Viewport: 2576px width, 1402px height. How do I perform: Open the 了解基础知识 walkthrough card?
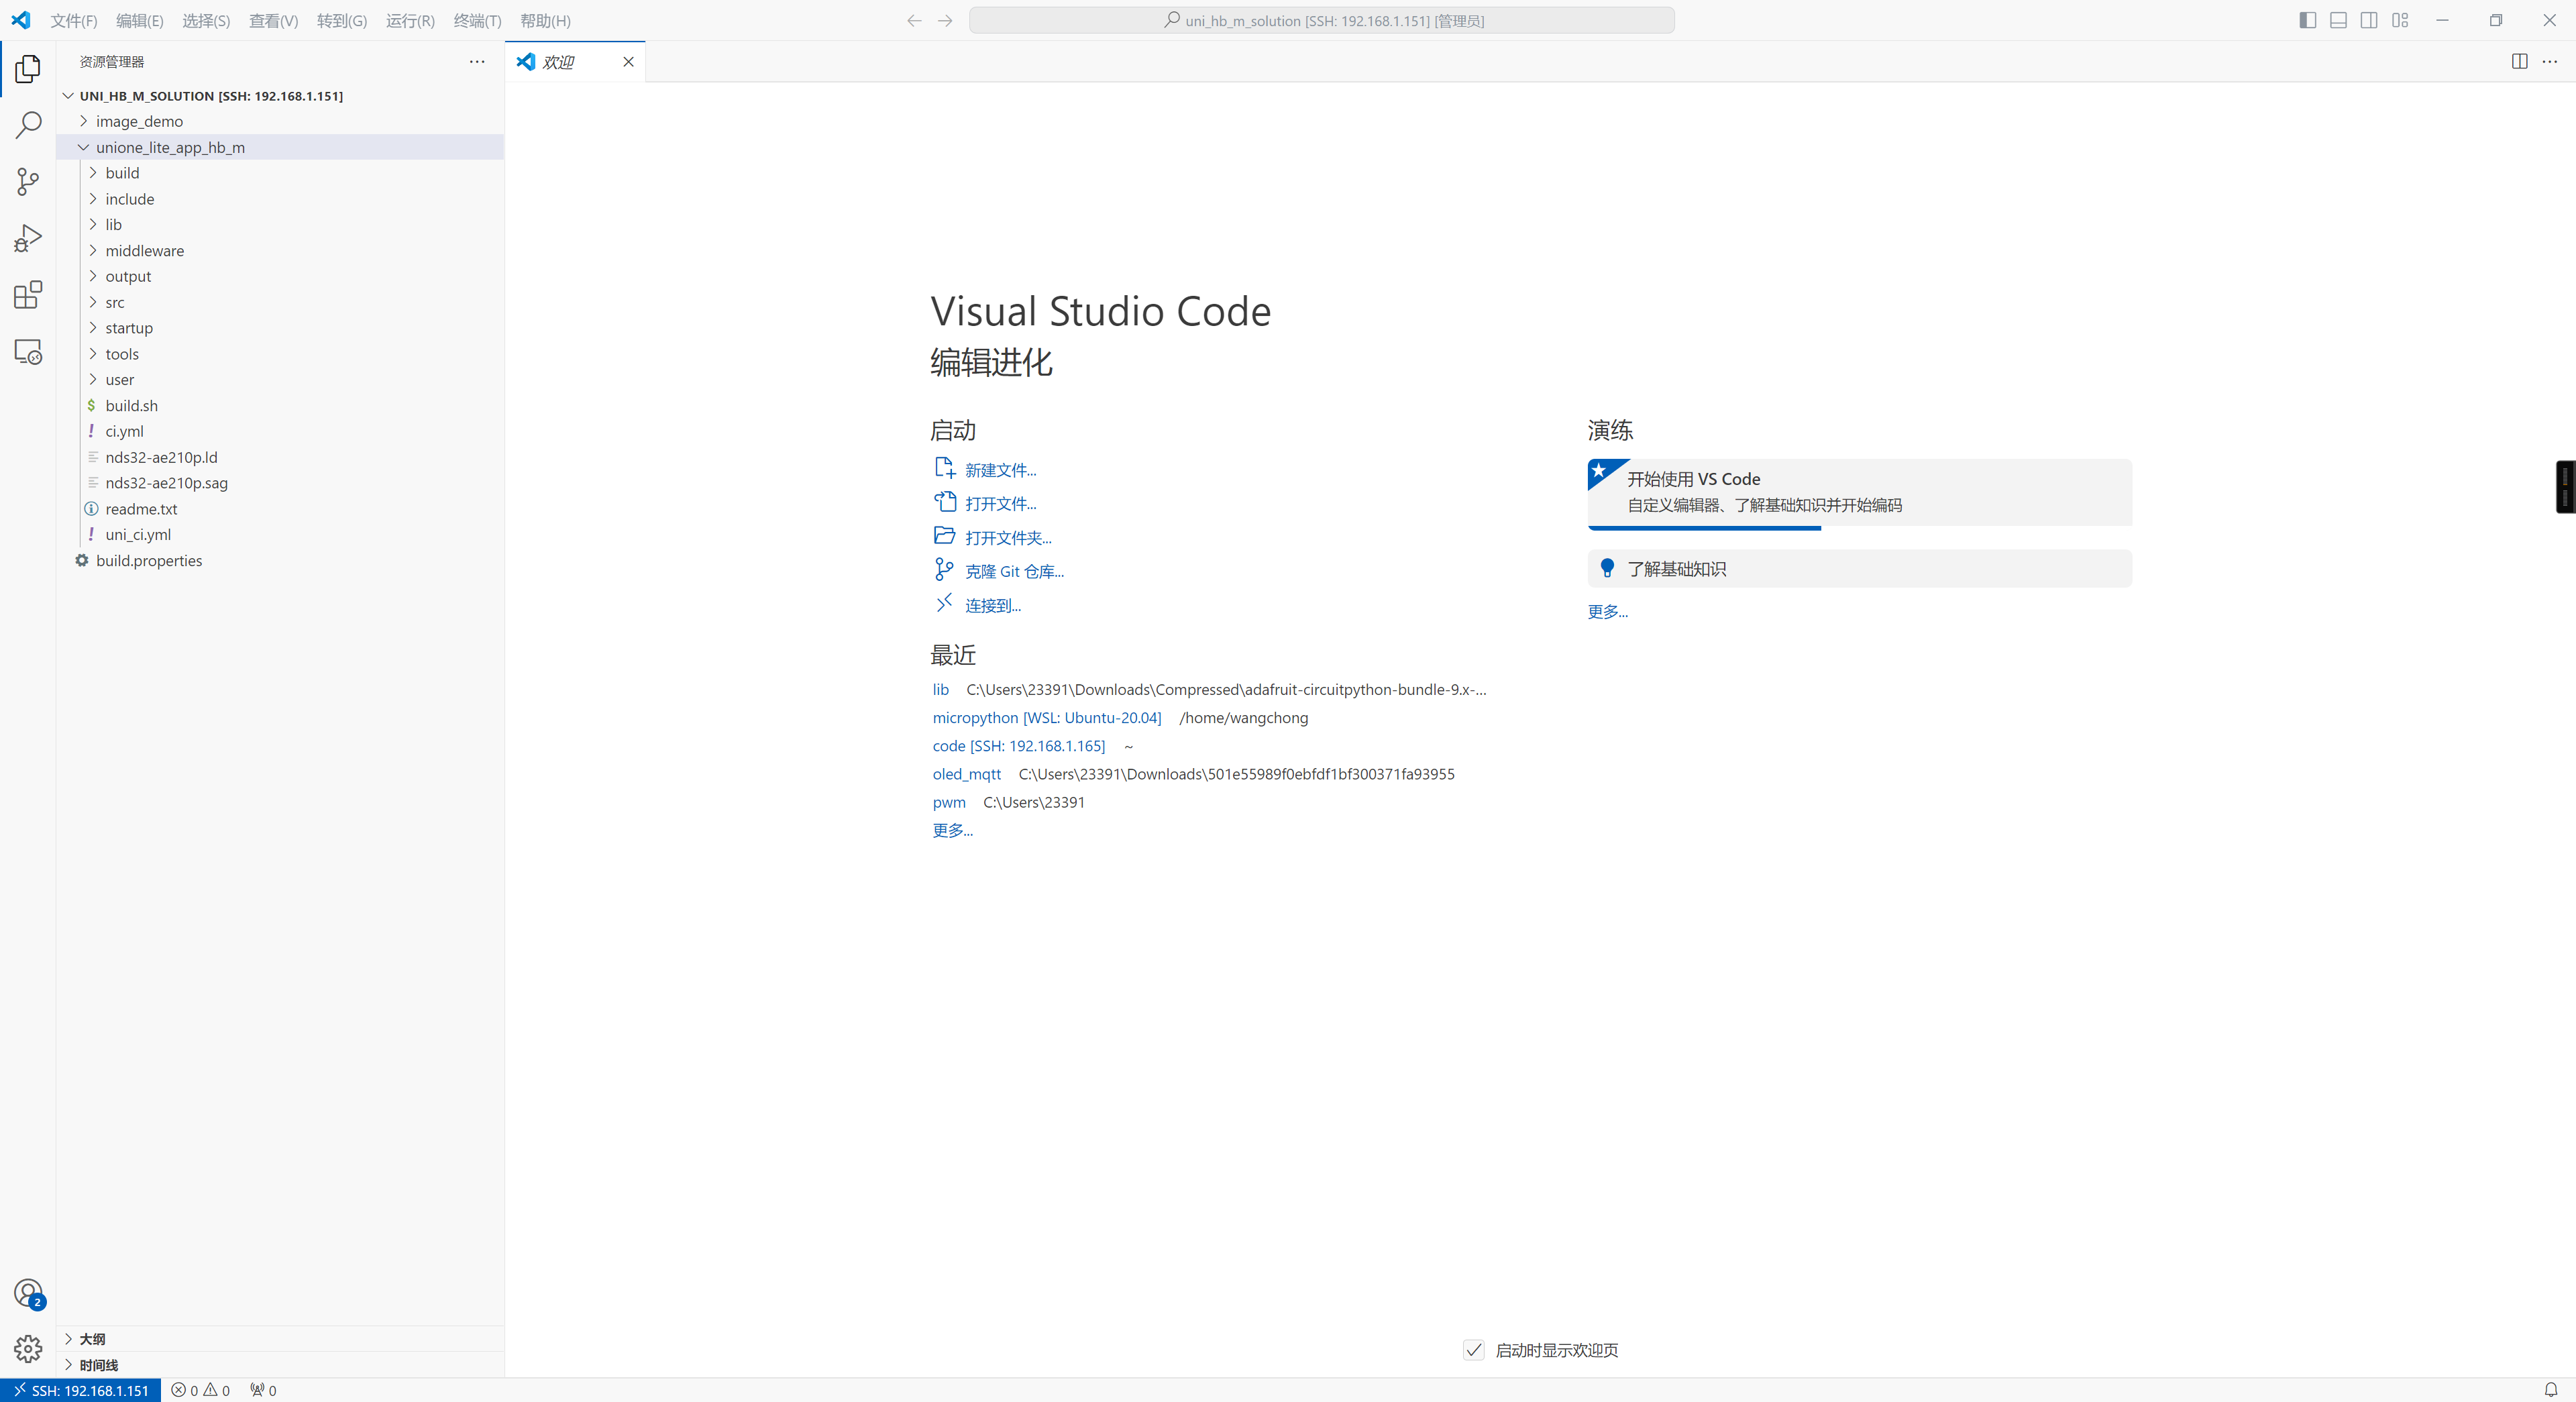click(1860, 568)
